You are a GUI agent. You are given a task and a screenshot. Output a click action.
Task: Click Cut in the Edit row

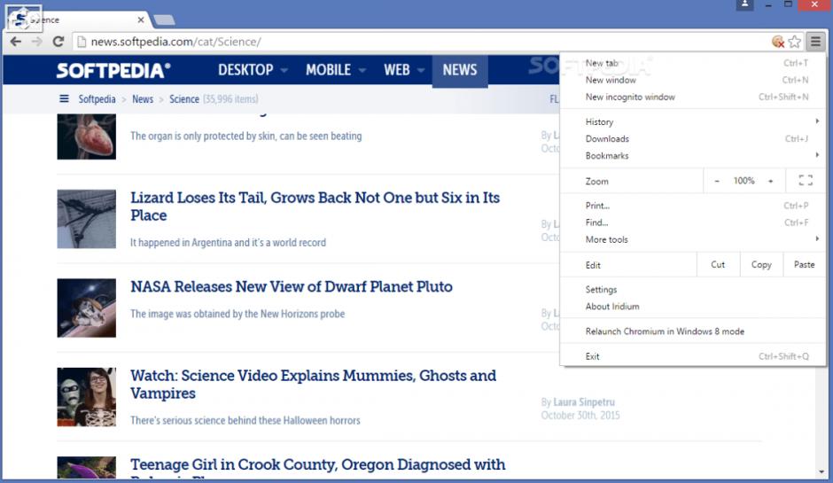718,265
